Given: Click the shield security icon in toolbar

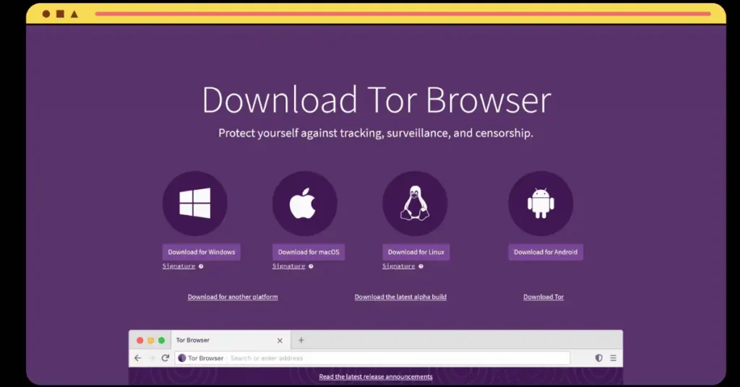Looking at the screenshot, I should (599, 358).
